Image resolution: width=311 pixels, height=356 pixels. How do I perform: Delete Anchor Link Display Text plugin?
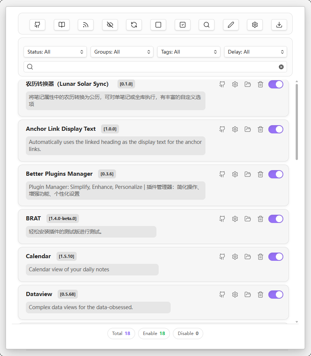pos(260,129)
